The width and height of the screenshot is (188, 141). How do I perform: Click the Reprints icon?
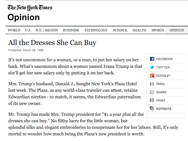pyautogui.click(x=152, y=108)
